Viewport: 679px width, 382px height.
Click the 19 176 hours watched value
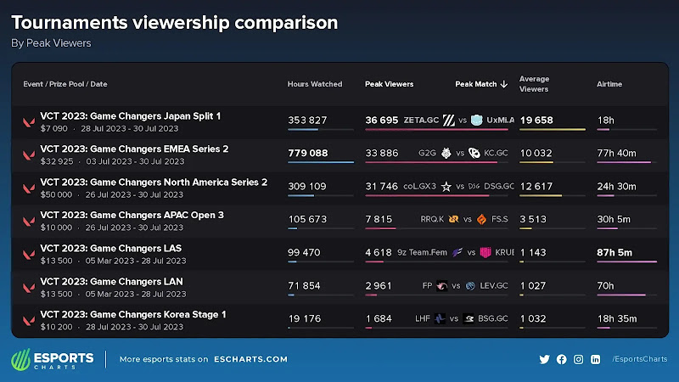[x=305, y=318]
